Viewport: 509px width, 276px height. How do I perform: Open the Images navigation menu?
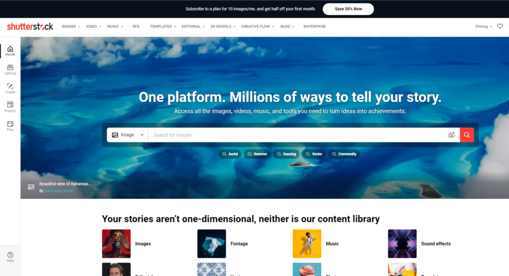(x=71, y=27)
